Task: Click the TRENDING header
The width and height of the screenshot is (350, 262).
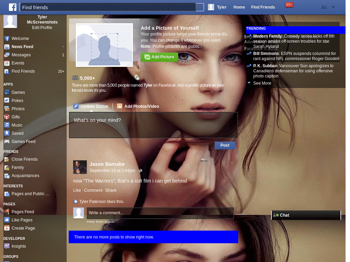Action: tap(256, 29)
